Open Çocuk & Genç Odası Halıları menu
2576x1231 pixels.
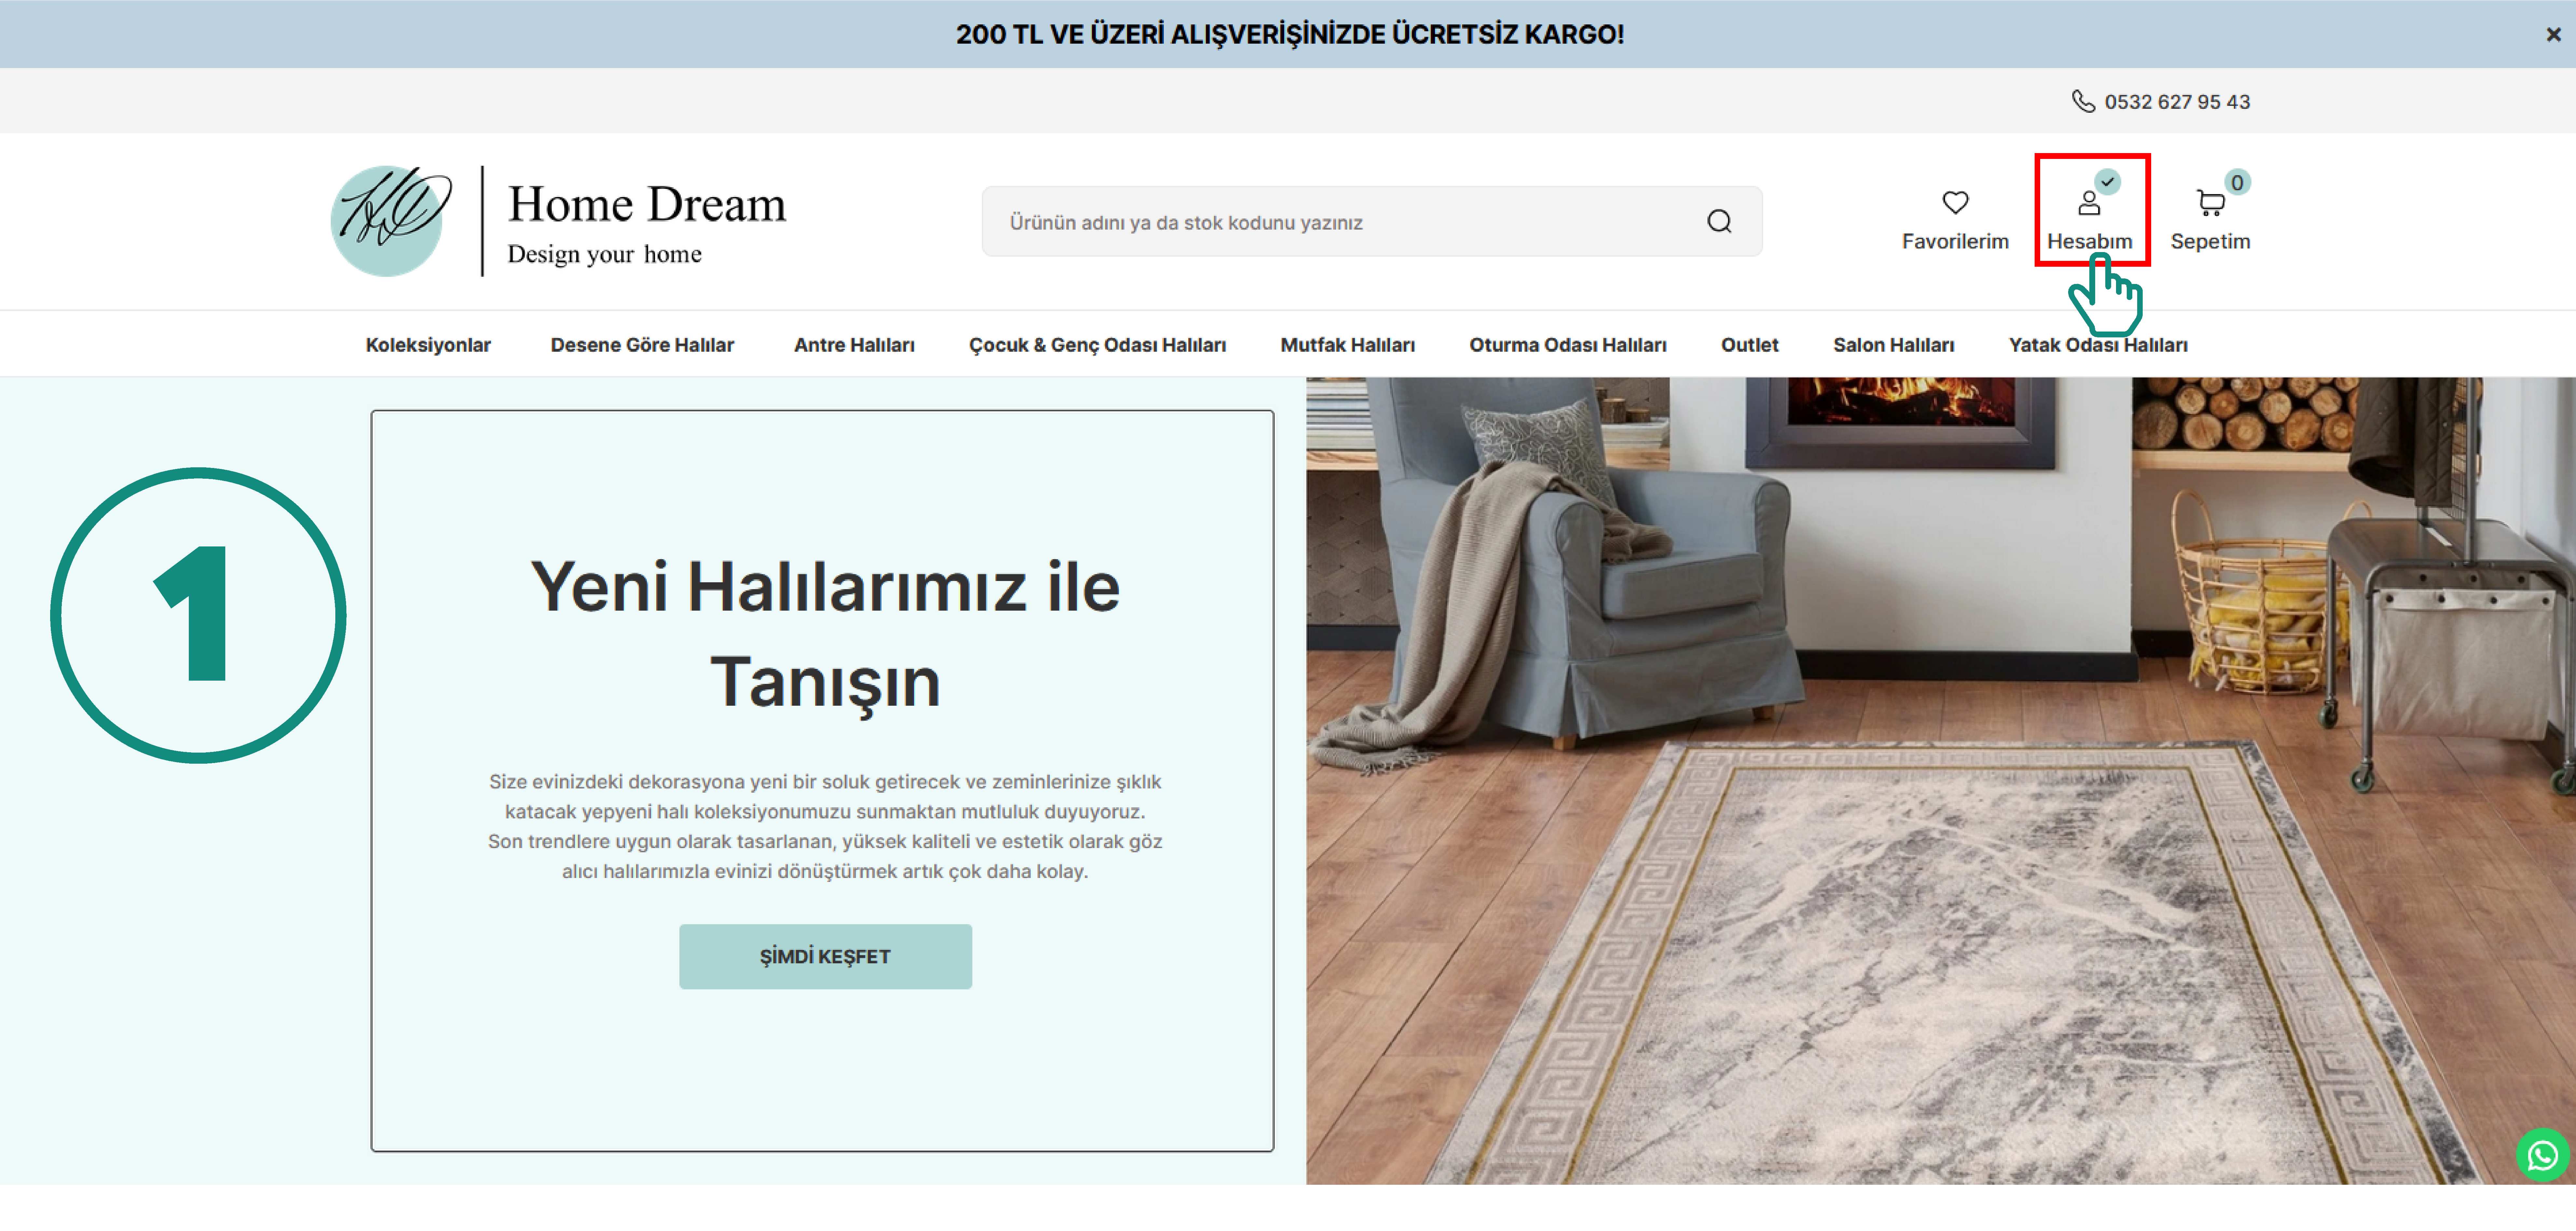[x=1097, y=345]
